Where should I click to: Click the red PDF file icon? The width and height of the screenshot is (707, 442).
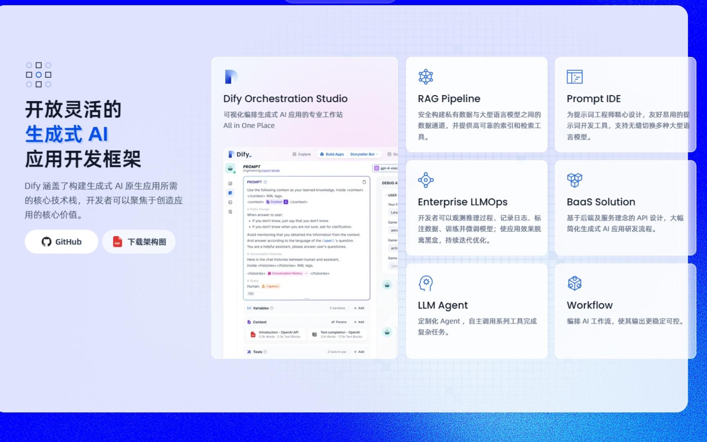point(117,241)
